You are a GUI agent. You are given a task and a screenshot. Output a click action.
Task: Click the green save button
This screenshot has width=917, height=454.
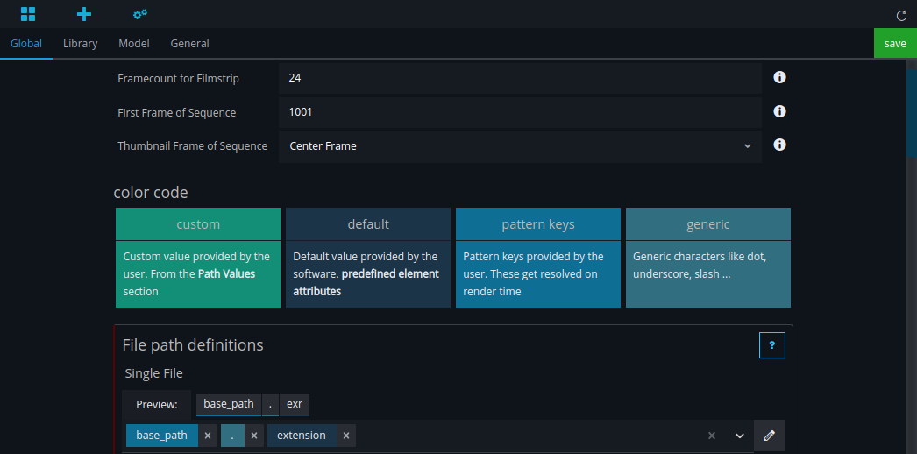coord(895,43)
